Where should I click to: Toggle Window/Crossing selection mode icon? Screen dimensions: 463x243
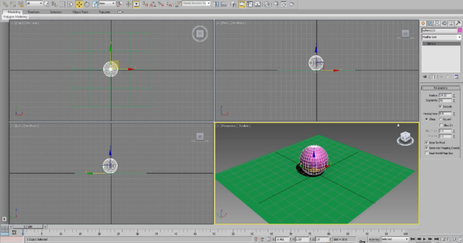pyautogui.click(x=70, y=4)
